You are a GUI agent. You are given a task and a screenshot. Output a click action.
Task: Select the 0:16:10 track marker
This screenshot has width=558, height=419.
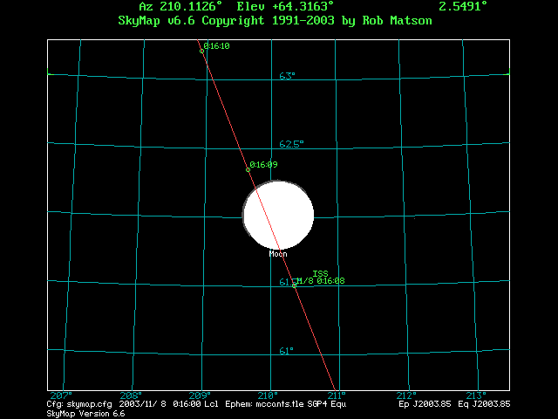click(x=202, y=51)
